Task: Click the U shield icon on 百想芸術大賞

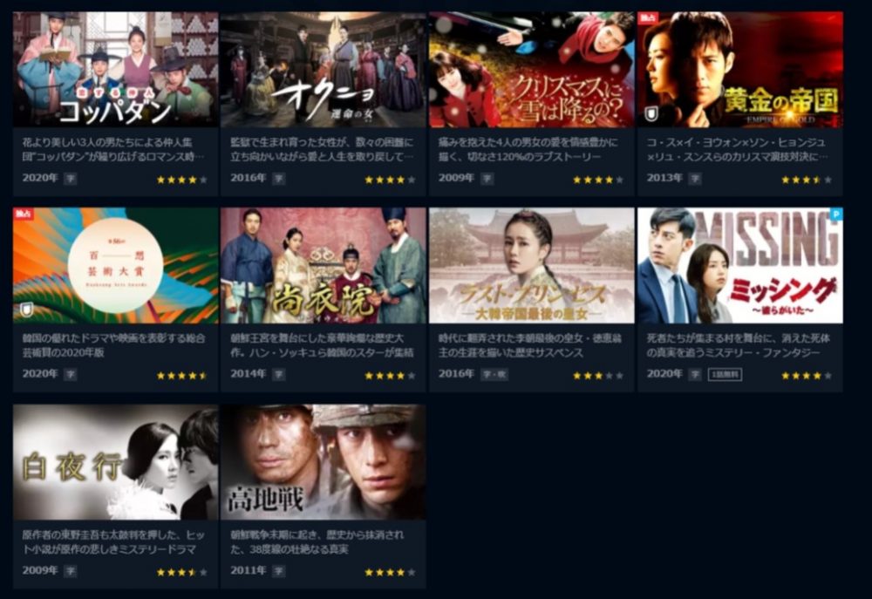Action: 27,310
